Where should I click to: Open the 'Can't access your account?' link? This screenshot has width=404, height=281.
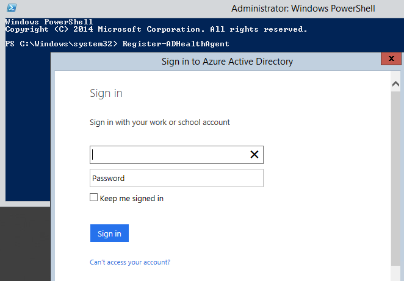[x=130, y=262]
